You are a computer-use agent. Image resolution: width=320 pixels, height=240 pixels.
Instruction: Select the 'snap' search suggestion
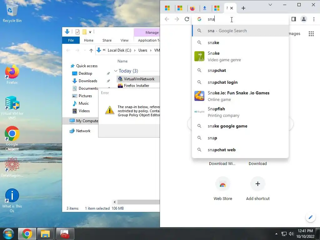(240, 138)
